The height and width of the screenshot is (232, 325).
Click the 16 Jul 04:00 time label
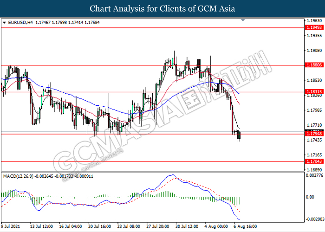(70, 226)
